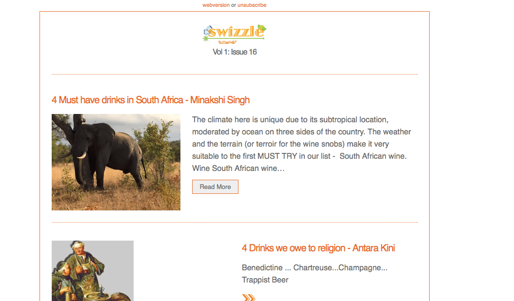Click the Swizzle logo

pyautogui.click(x=235, y=34)
